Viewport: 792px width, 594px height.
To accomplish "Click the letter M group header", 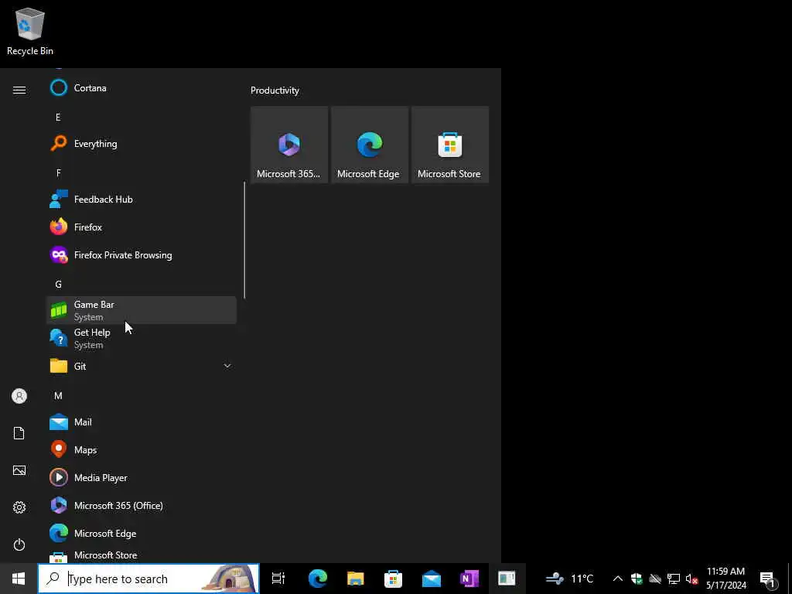I will coord(58,395).
